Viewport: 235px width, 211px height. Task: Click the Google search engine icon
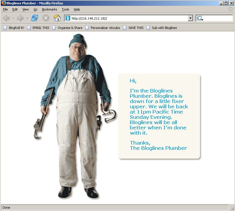click(x=200, y=18)
